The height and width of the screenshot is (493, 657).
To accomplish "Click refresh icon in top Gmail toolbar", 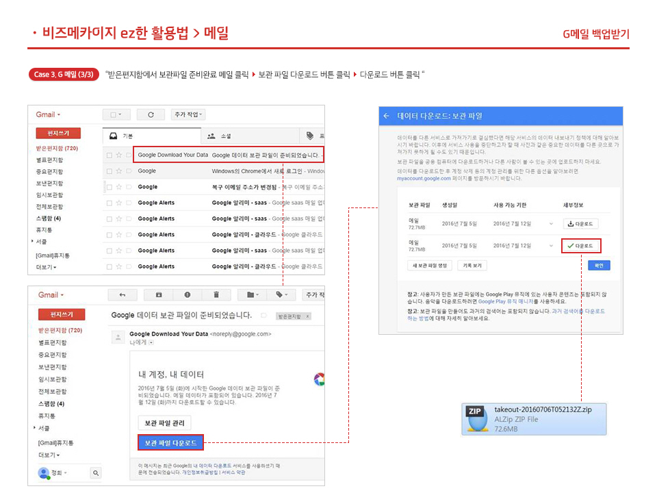I will (151, 114).
